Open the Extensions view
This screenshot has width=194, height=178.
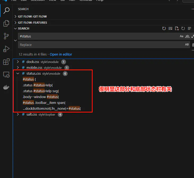(x=6, y=62)
